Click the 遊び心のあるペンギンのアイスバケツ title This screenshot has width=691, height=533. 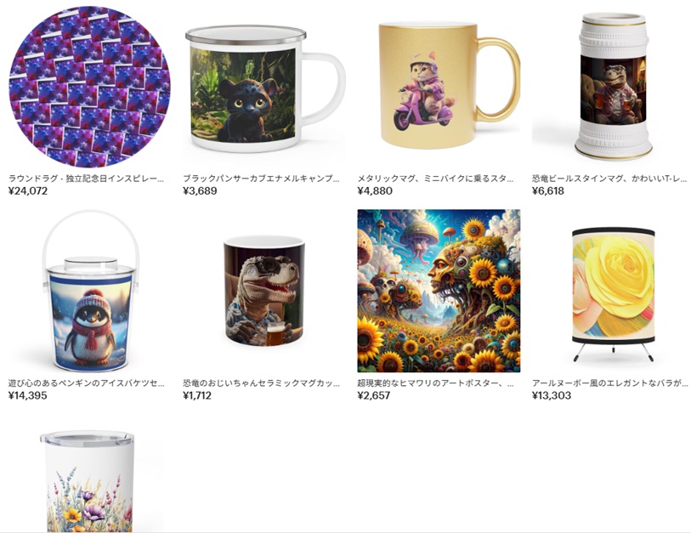point(87,383)
